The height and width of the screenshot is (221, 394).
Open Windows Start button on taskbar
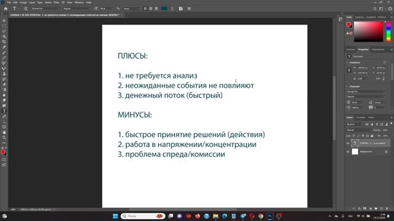115,216
